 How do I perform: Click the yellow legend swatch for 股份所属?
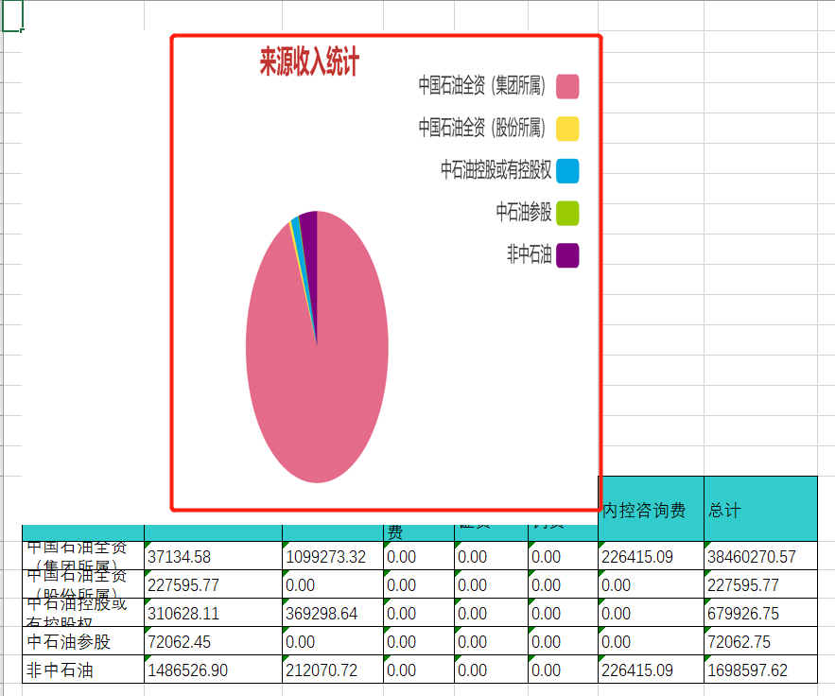(x=567, y=129)
